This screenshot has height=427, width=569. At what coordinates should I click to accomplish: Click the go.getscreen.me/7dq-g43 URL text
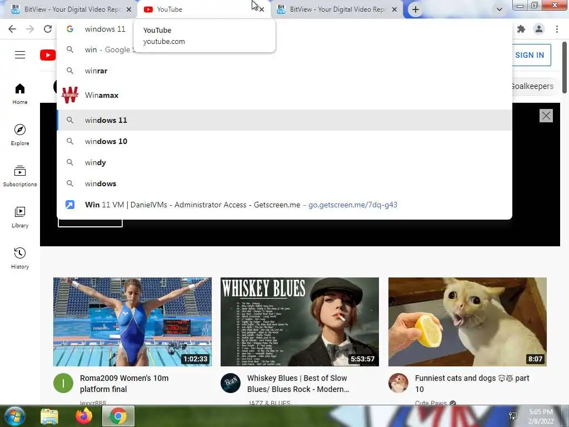(353, 205)
